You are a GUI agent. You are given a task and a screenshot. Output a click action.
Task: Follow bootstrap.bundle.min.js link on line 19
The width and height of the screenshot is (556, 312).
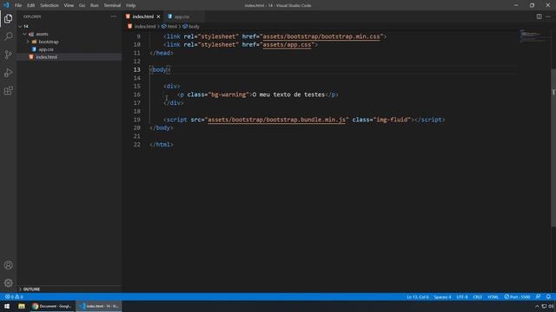tap(276, 120)
